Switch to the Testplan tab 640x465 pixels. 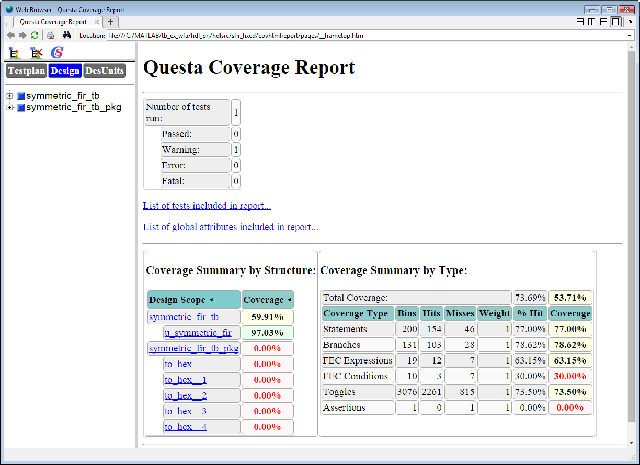[26, 71]
